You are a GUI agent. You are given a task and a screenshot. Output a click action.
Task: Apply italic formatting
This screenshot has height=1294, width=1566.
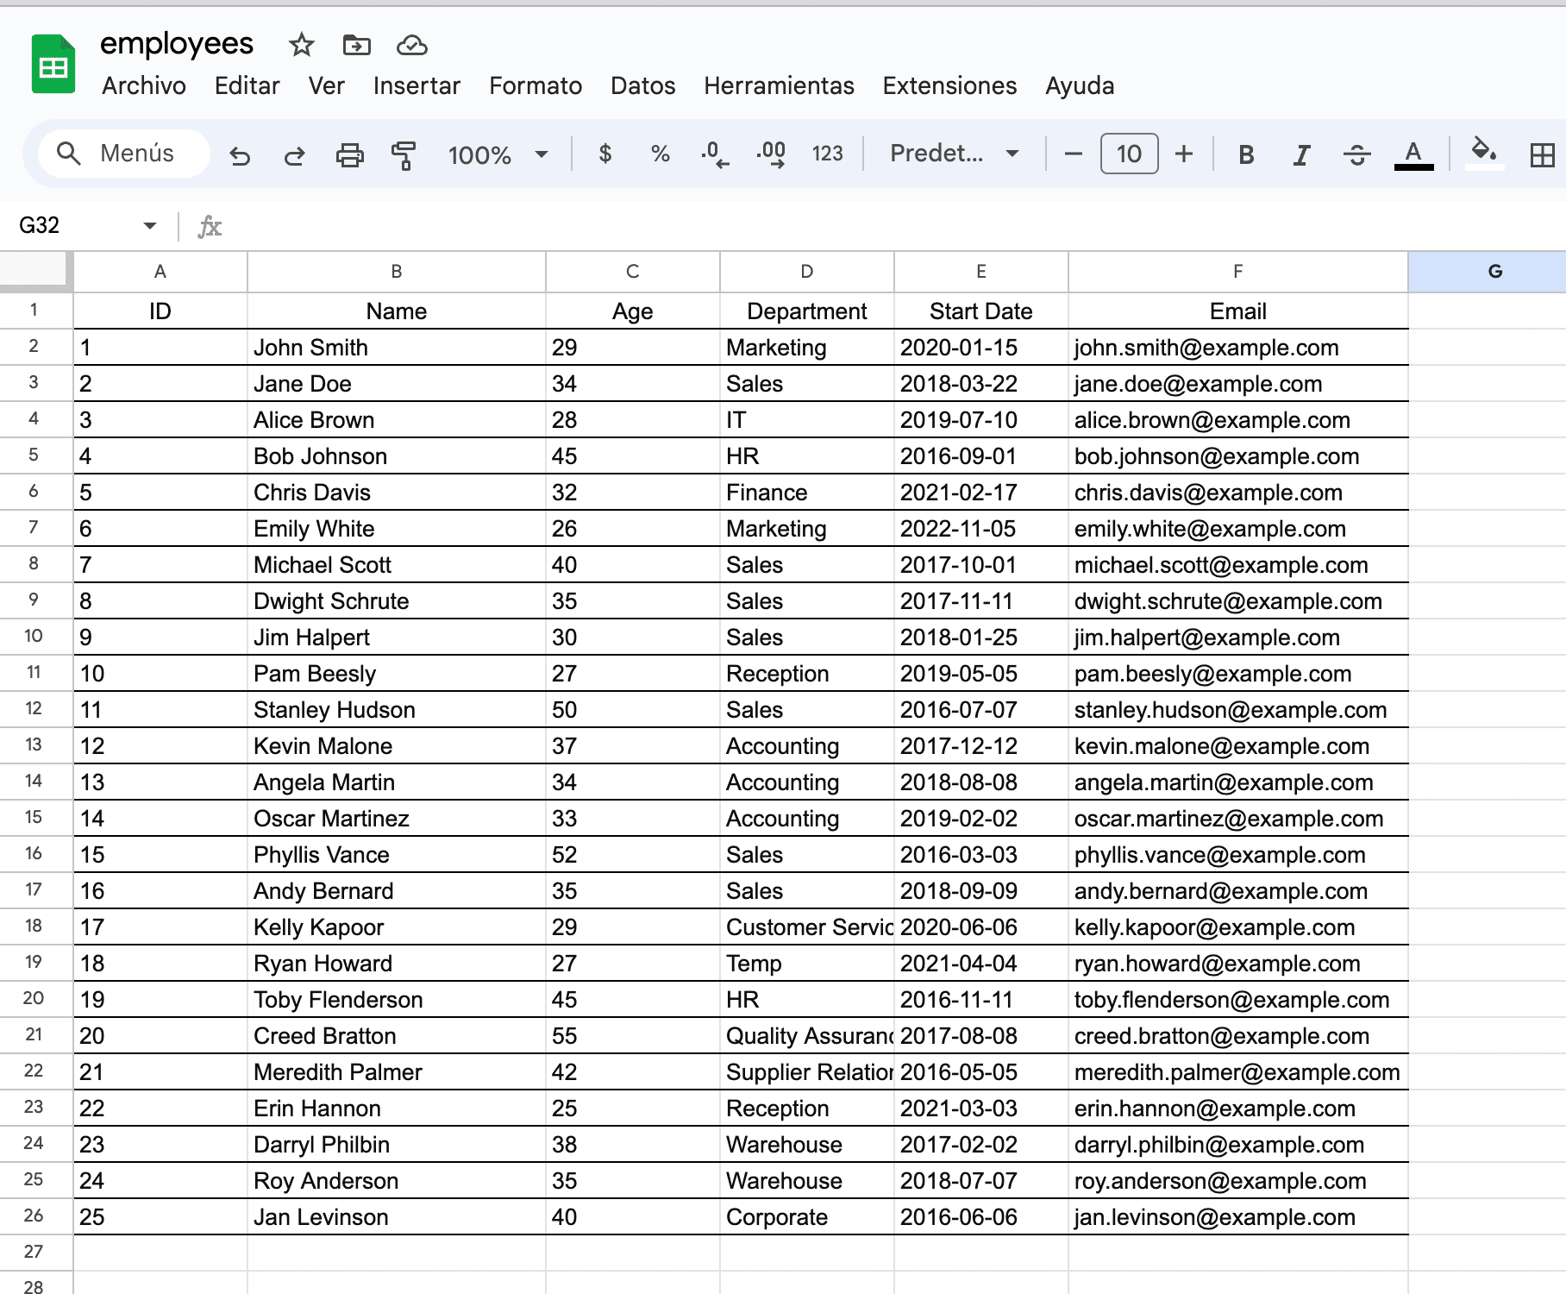(x=1300, y=154)
